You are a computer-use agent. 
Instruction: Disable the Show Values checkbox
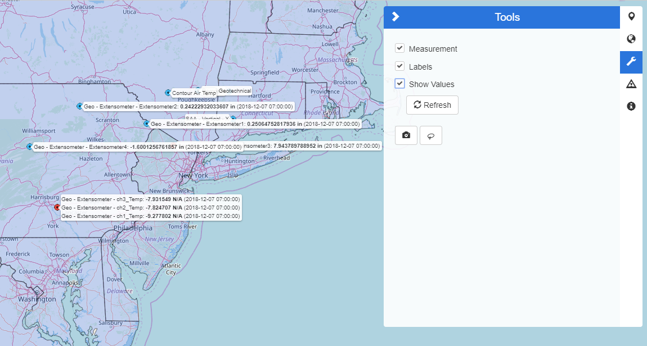399,84
